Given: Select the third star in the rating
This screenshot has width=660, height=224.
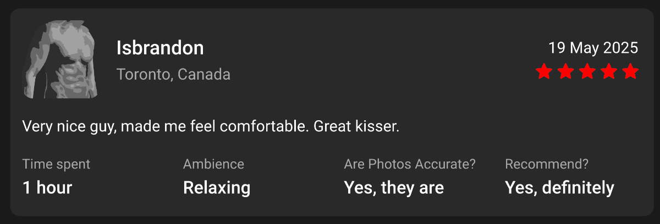Looking at the screenshot, I should (x=587, y=72).
